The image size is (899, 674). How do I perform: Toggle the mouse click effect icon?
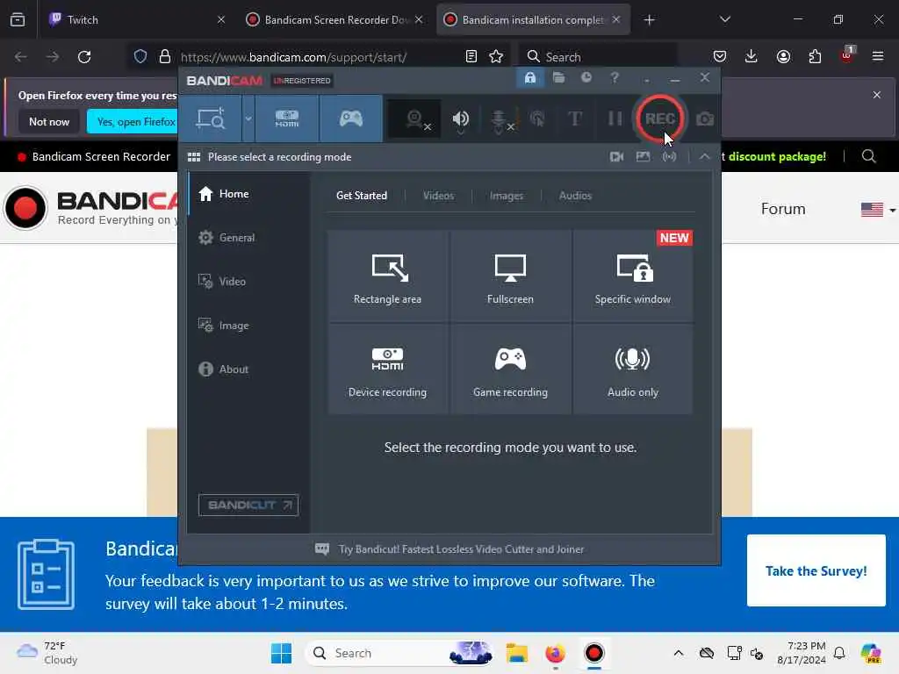[x=538, y=119]
